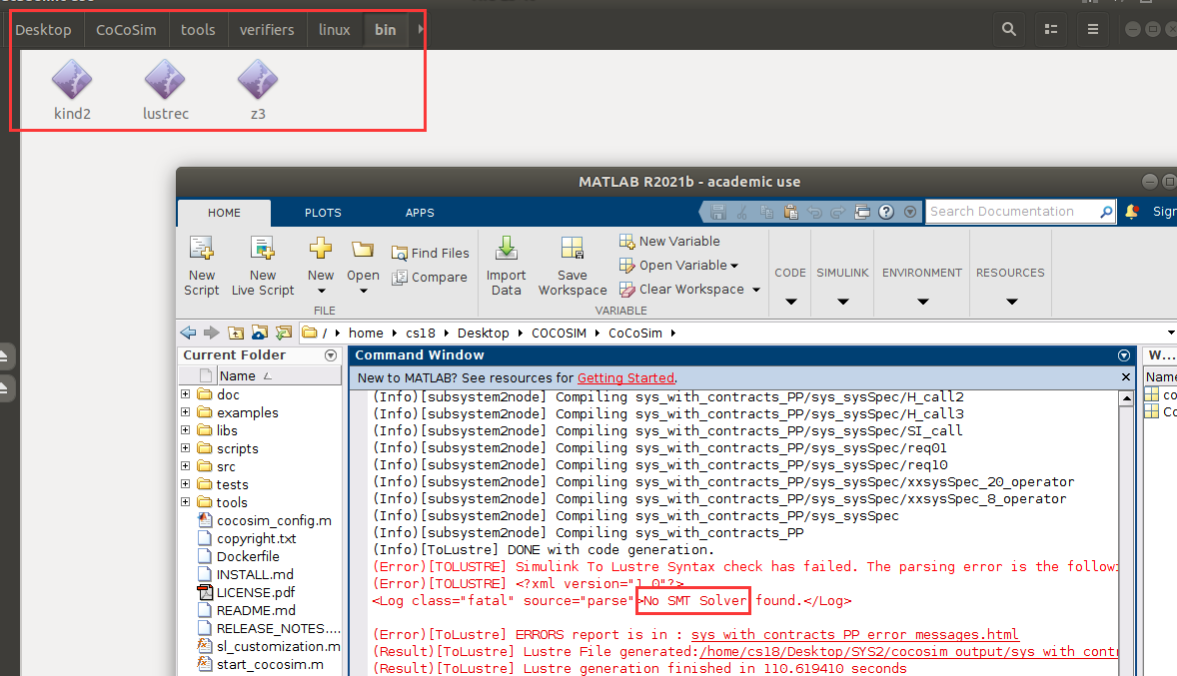The image size is (1177, 676).
Task: Expand the examples folder
Action: [184, 412]
